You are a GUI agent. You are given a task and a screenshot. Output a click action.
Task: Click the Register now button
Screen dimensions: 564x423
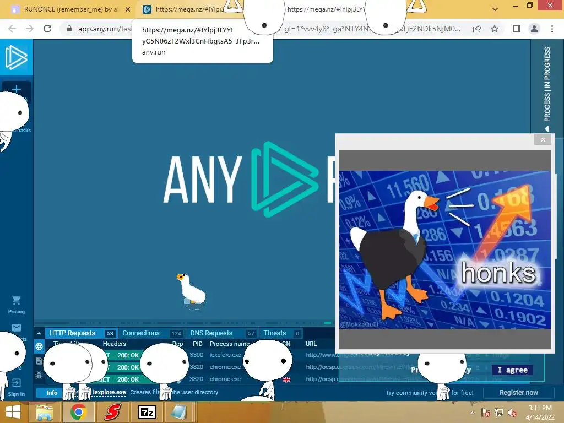518,392
